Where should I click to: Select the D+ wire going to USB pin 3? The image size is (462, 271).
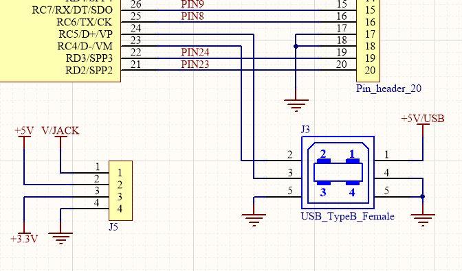pos(254,106)
